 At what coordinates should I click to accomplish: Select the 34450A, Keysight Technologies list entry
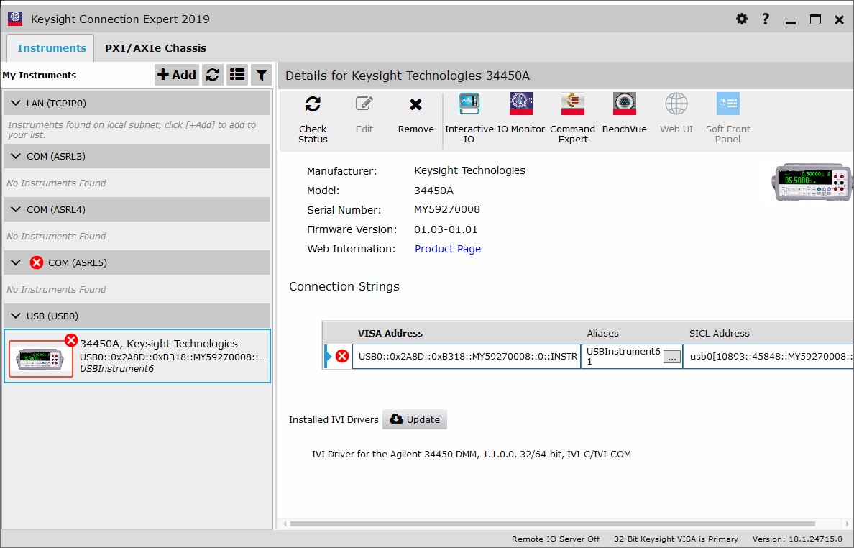tap(137, 356)
